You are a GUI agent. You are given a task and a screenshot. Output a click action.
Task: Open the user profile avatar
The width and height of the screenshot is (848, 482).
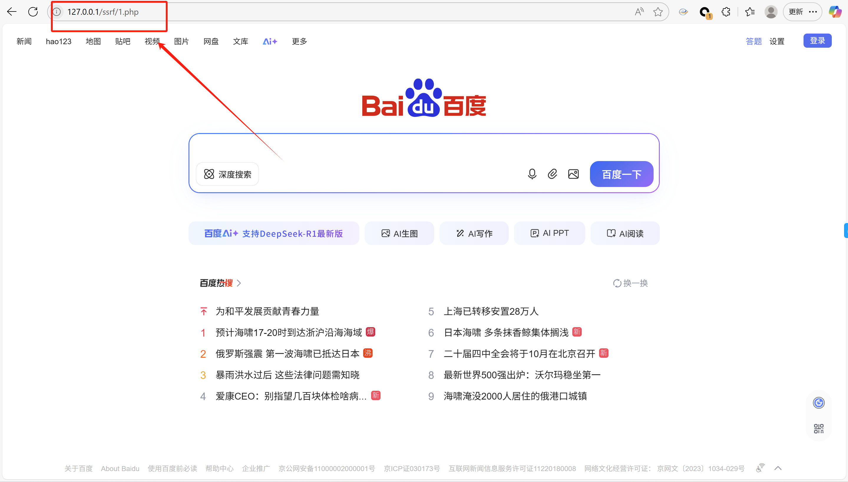[771, 12]
